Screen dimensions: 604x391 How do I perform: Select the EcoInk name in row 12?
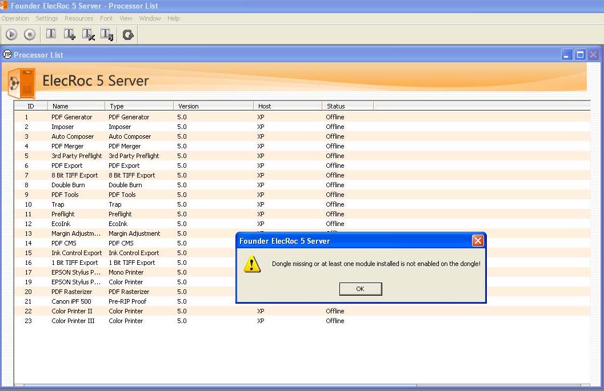pyautogui.click(x=61, y=224)
